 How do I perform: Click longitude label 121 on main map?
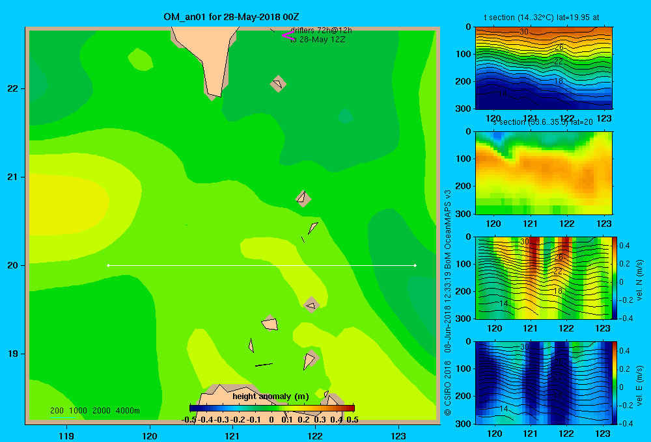[232, 435]
